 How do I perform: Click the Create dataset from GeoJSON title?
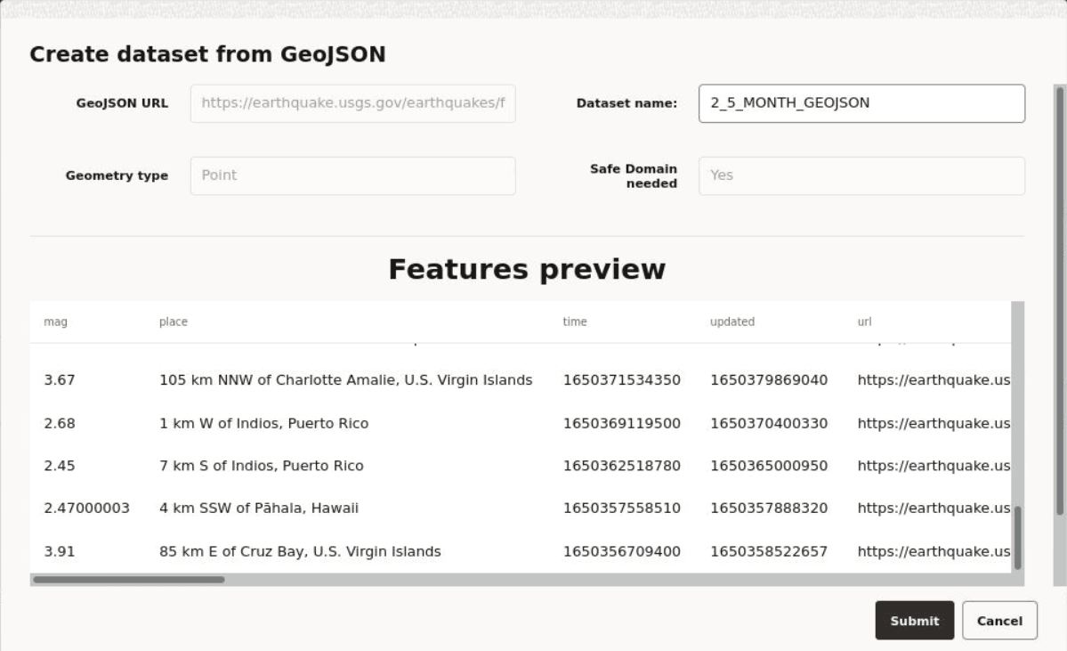(207, 53)
